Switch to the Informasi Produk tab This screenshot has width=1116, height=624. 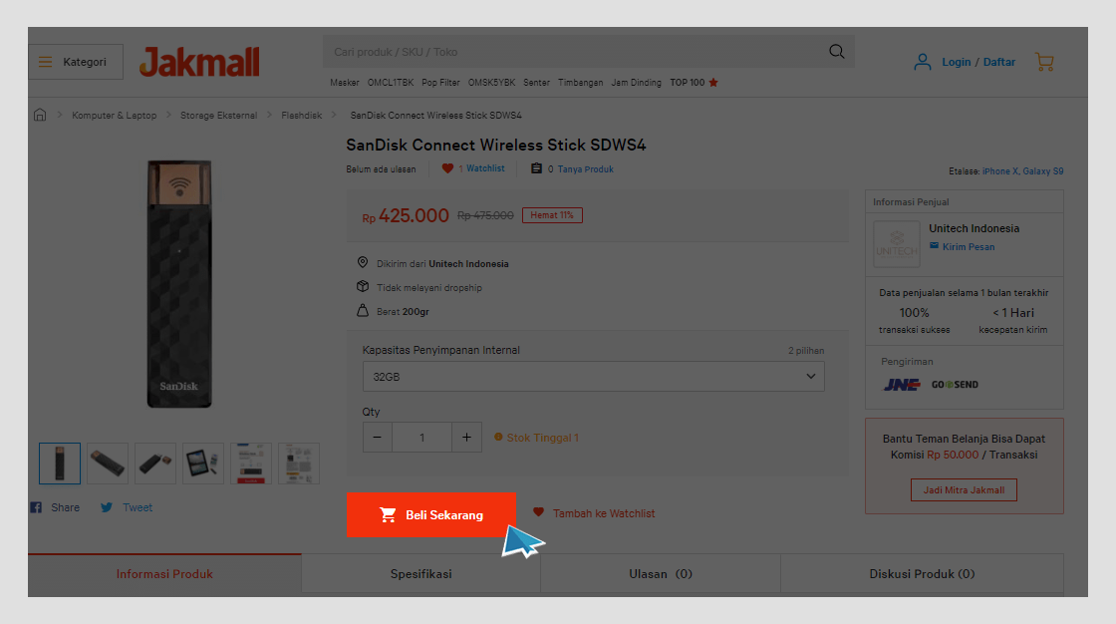(164, 574)
